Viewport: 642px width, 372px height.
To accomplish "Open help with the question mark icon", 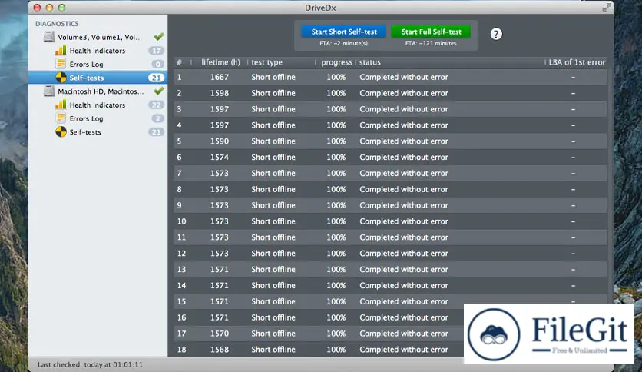I will coord(496,34).
